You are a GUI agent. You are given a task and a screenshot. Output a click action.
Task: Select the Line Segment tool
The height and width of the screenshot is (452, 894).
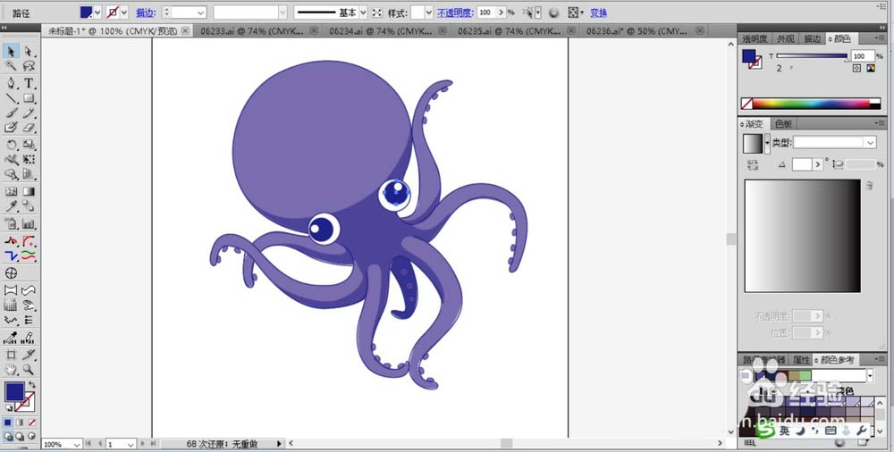click(x=11, y=98)
